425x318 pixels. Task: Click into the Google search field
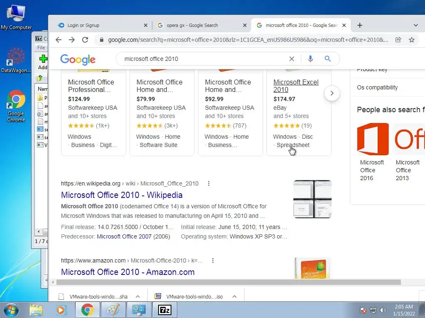(203, 59)
